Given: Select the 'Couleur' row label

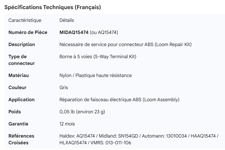Looking at the screenshot, I should (x=17, y=87).
